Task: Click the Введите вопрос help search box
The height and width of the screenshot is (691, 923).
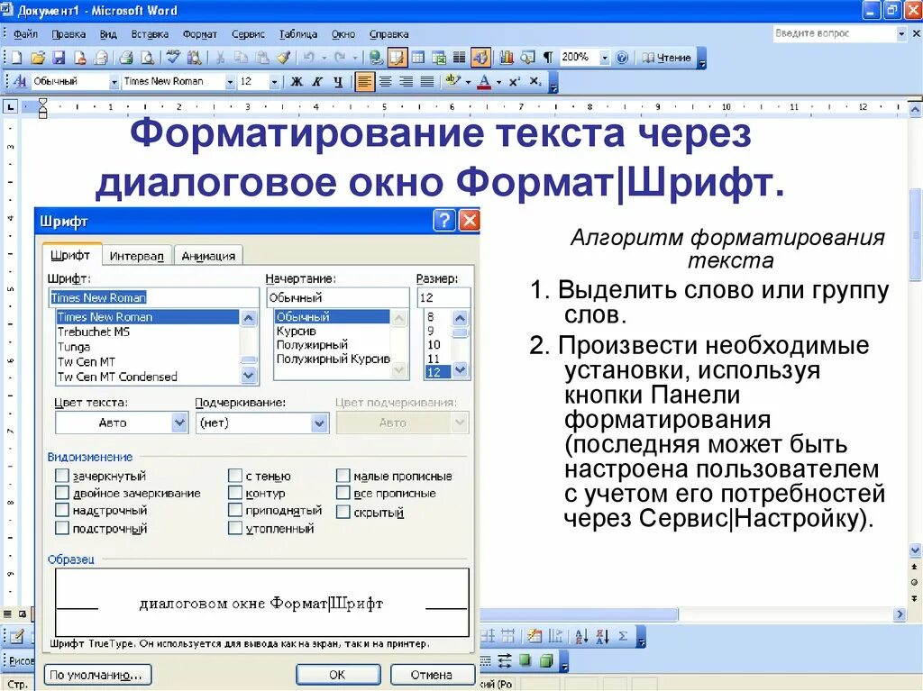Action: (834, 33)
